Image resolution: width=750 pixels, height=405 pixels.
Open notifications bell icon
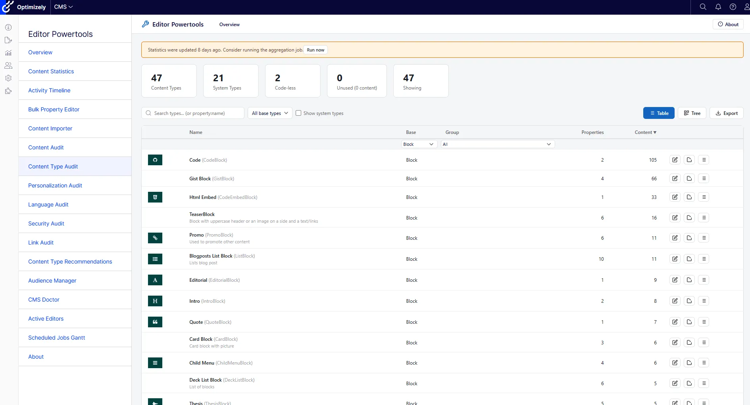point(718,7)
